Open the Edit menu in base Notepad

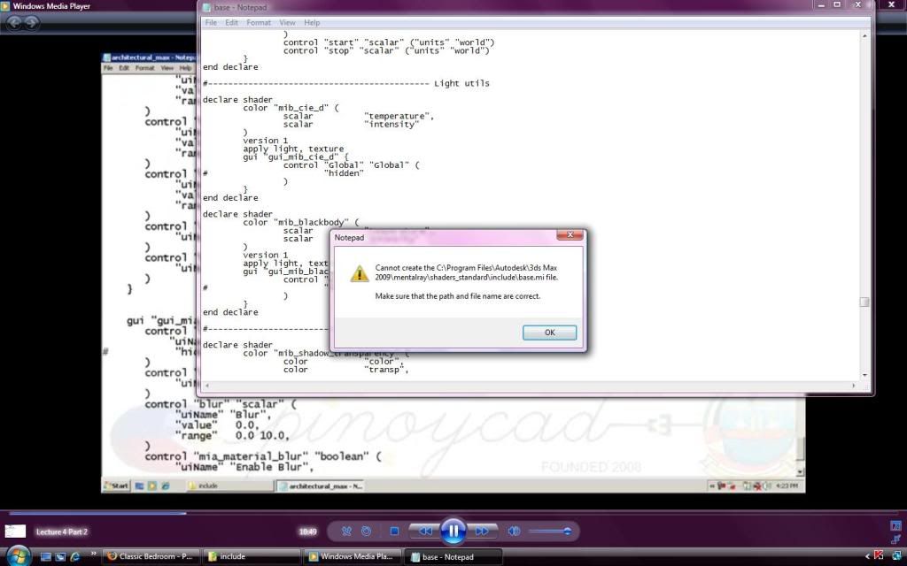231,22
